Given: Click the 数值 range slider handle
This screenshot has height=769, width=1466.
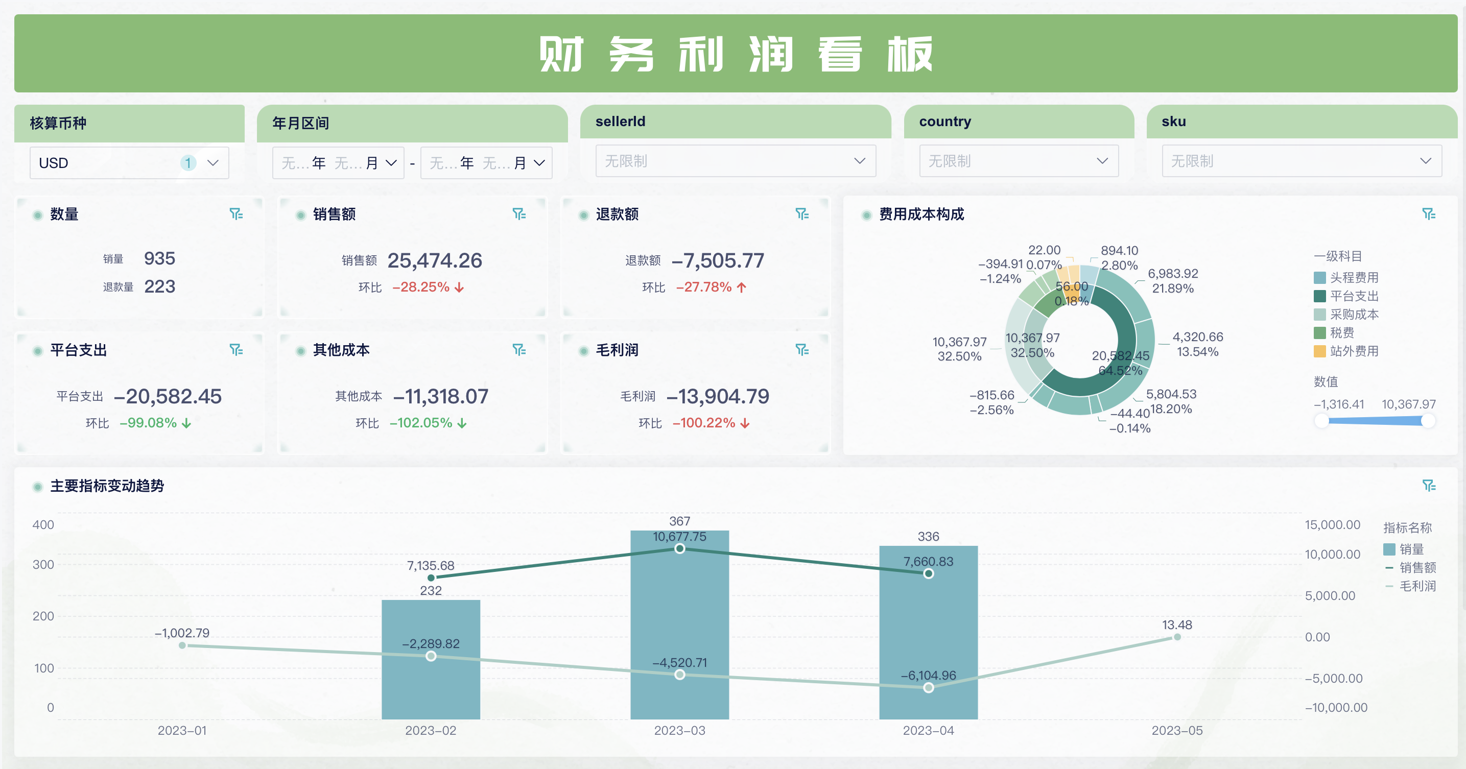Looking at the screenshot, I should pos(1322,421).
